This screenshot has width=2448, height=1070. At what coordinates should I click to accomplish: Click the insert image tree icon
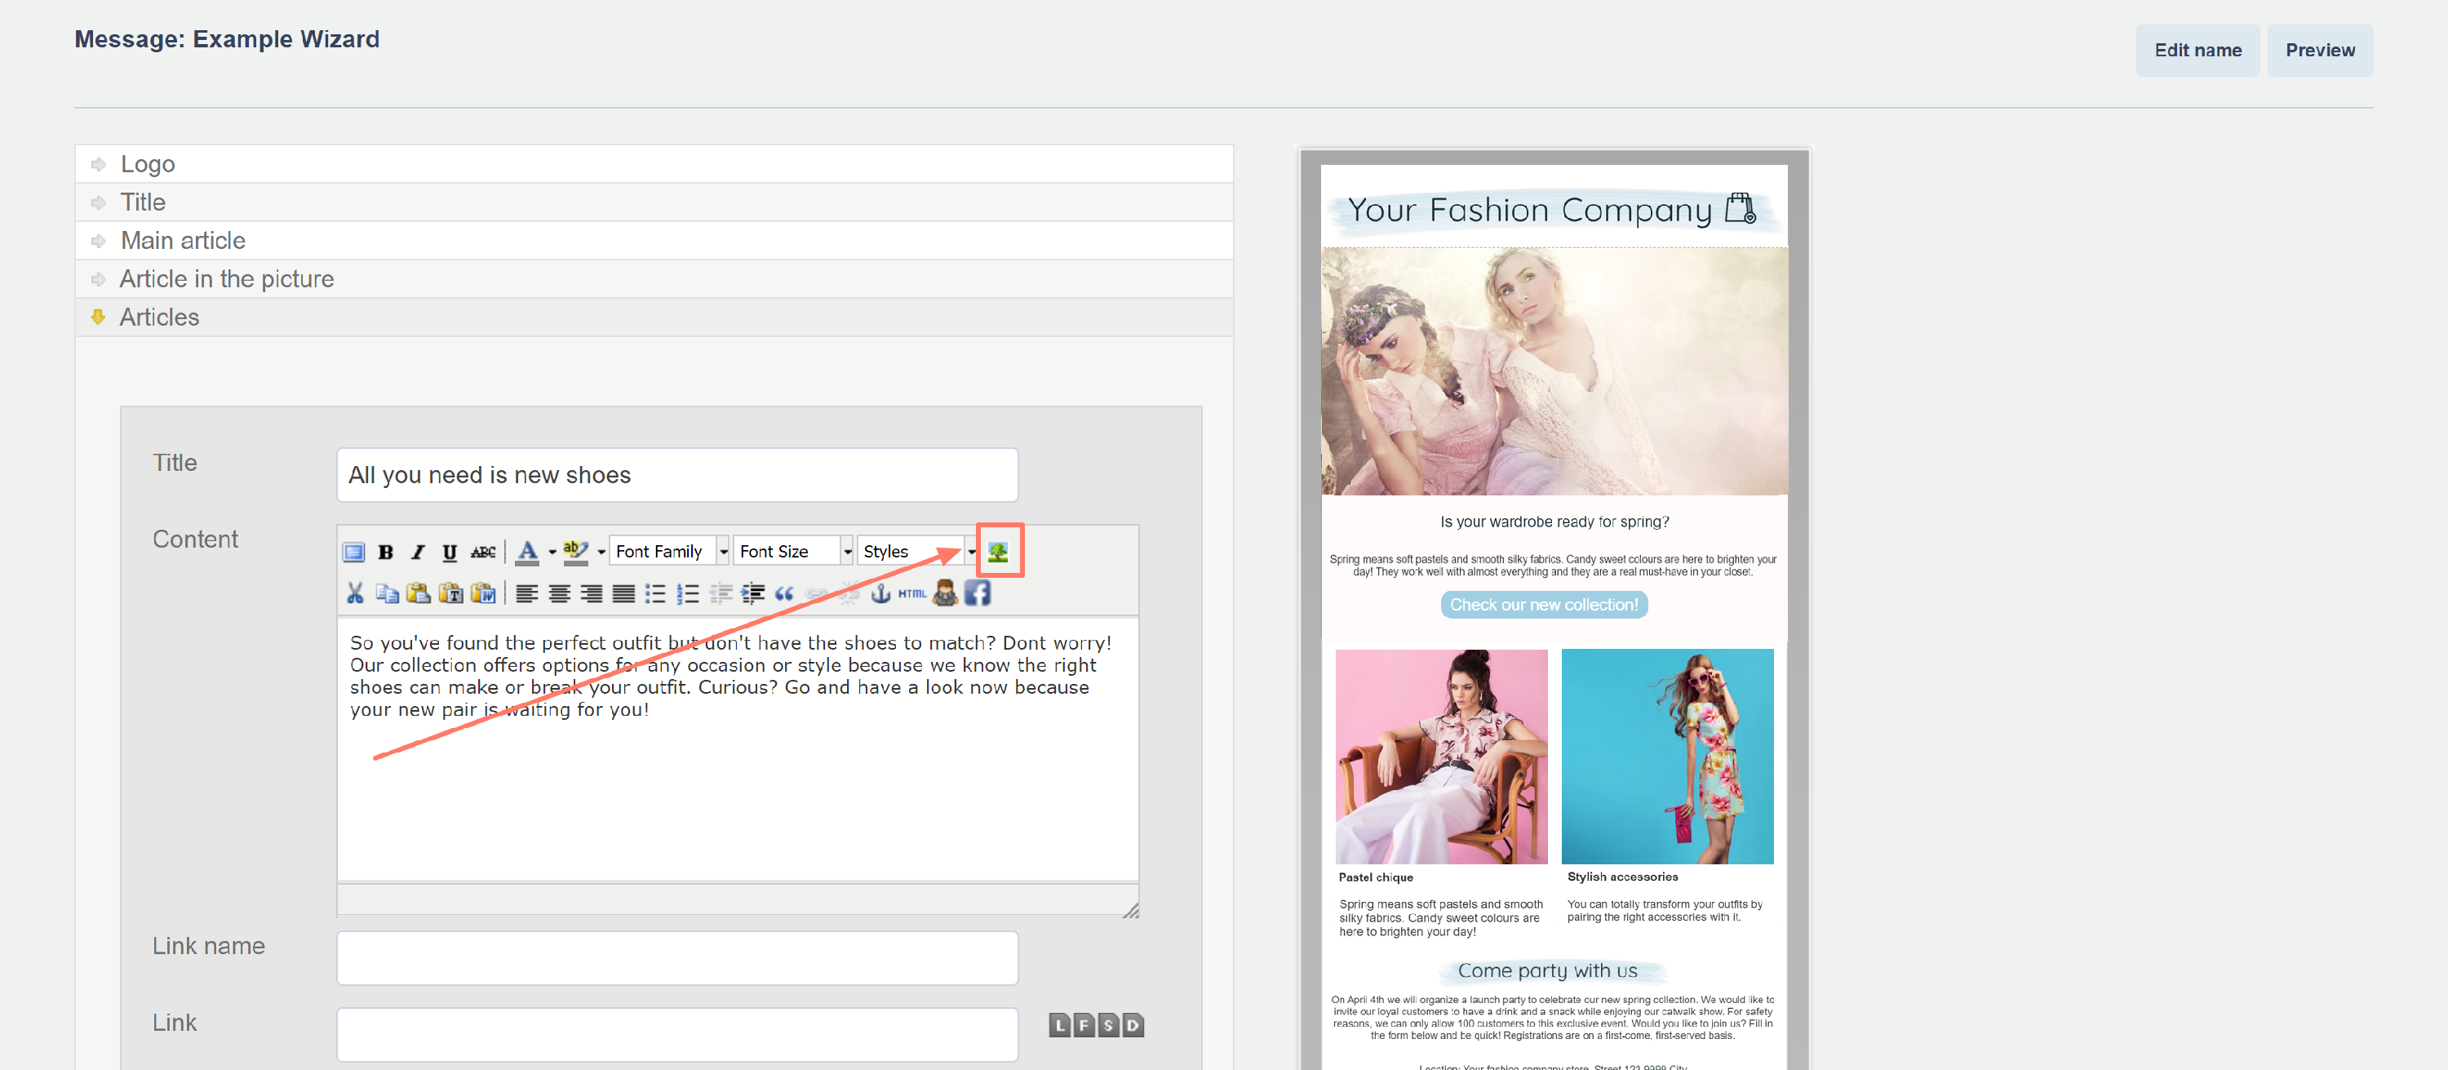(998, 551)
